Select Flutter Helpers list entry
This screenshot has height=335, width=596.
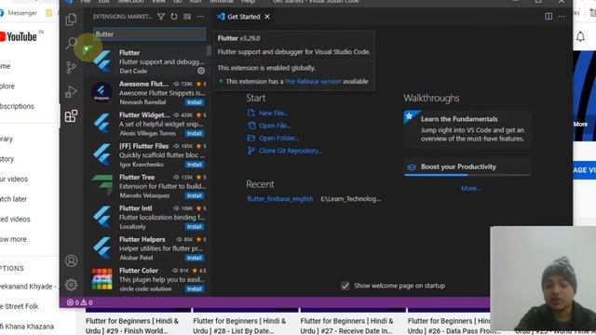[x=147, y=248]
